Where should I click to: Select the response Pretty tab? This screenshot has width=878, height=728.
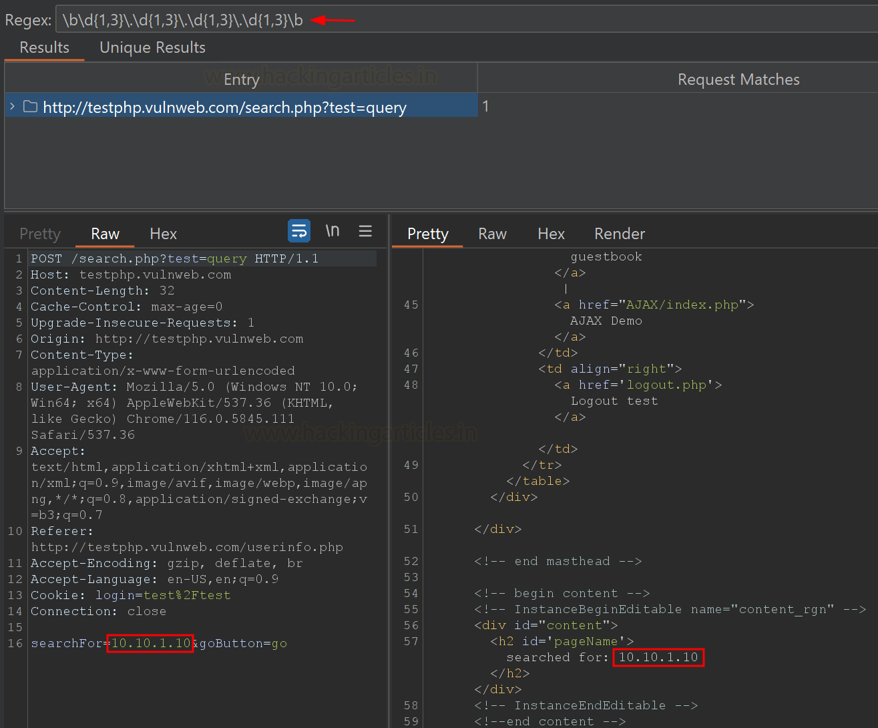pyautogui.click(x=427, y=234)
